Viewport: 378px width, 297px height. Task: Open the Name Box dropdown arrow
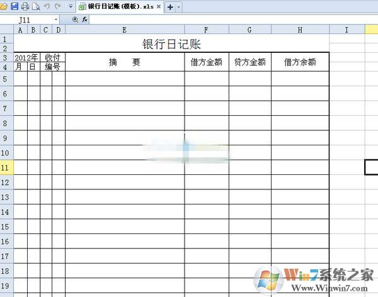pyautogui.click(x=56, y=20)
